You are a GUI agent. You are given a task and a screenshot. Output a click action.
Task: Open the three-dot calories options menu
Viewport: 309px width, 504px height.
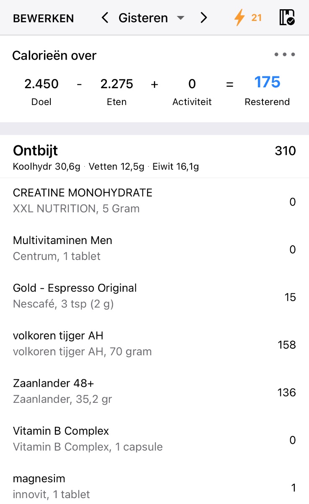click(x=285, y=55)
